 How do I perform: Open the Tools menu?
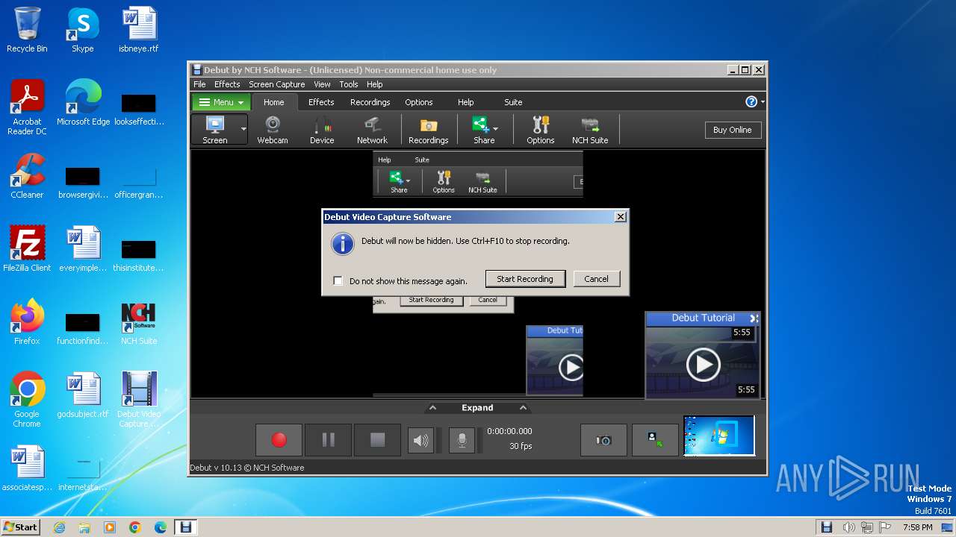[349, 84]
